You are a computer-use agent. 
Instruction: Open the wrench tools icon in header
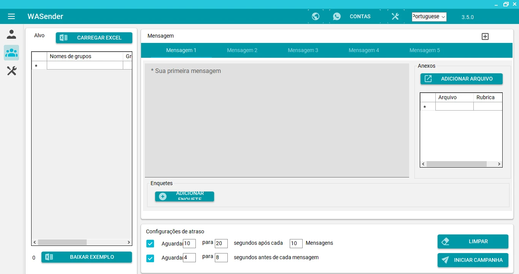(395, 16)
